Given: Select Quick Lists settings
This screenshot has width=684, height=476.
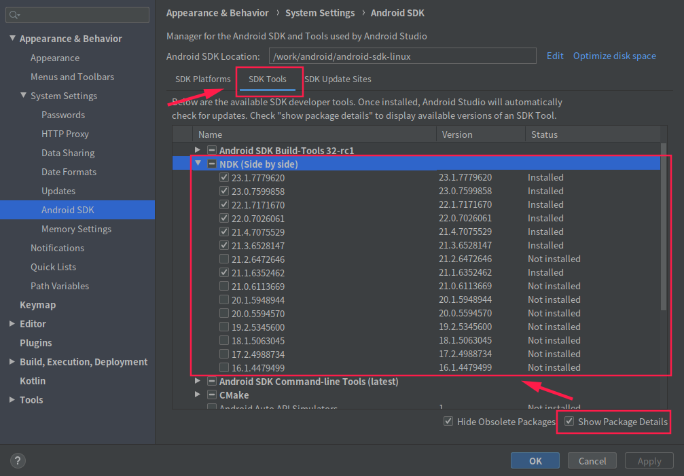Looking at the screenshot, I should (53, 267).
